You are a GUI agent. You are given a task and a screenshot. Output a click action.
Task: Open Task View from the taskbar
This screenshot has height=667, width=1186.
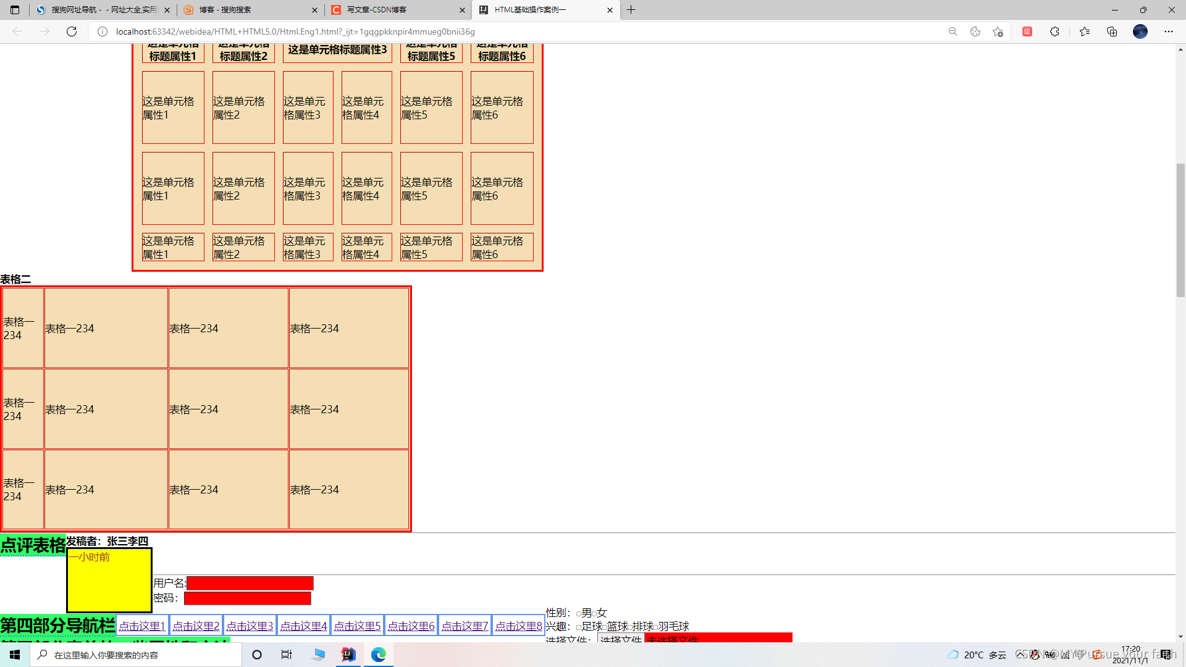click(286, 654)
